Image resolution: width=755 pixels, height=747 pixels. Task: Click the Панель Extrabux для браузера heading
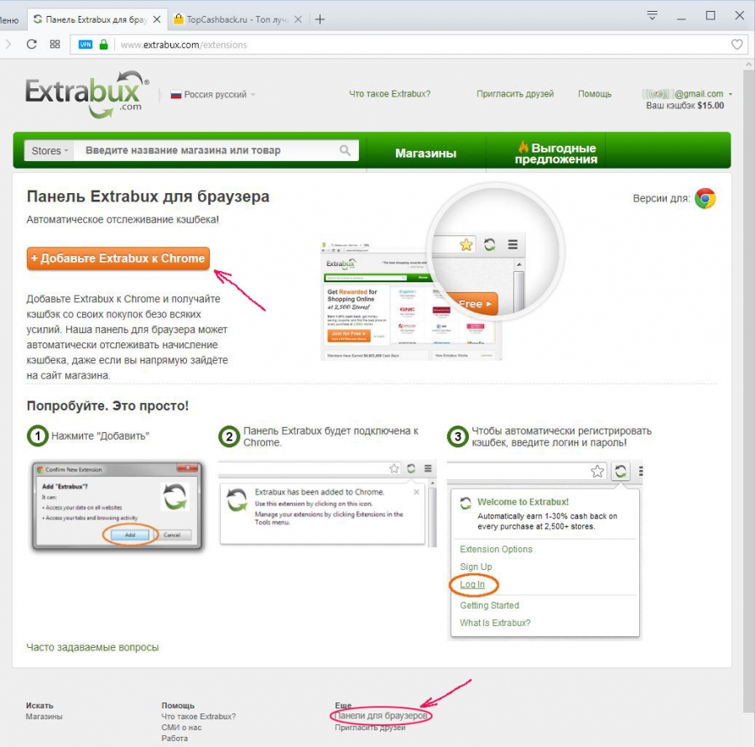pos(148,196)
